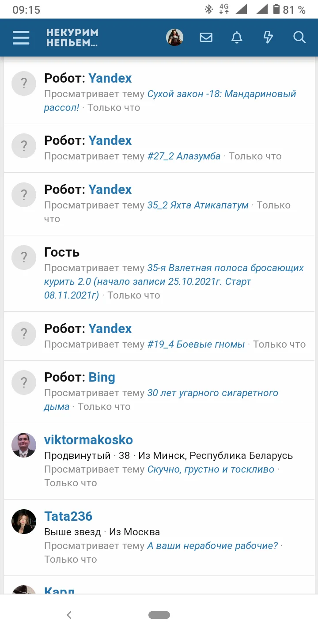318x636 pixels.
Task: Tap the viktormakosko avatar photo
Action: coord(24,445)
